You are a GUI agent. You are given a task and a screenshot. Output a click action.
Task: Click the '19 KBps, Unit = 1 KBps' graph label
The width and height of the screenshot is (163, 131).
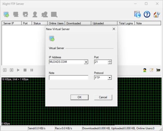[15, 79]
